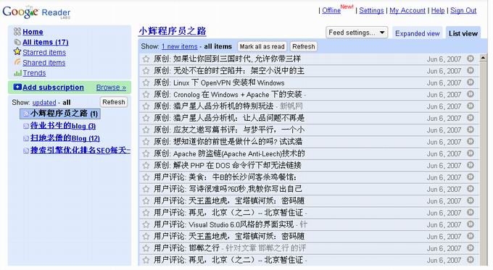Select the 待业书生的blog subscription
Screen dimensions: 493x270
(63, 126)
